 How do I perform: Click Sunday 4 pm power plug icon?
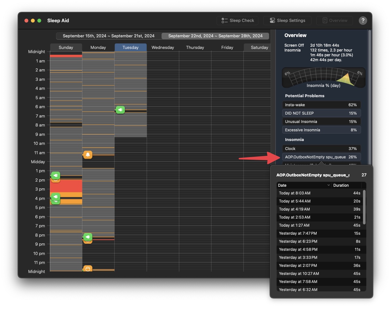click(56, 196)
